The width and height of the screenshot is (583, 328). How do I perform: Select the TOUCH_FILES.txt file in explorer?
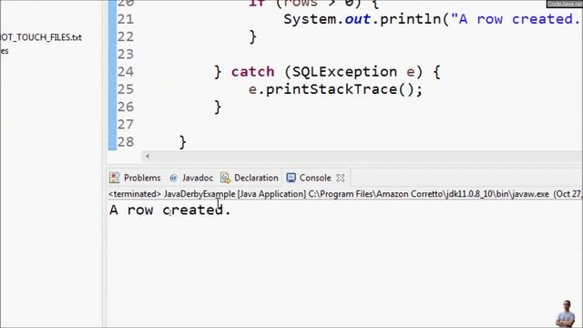(x=41, y=37)
